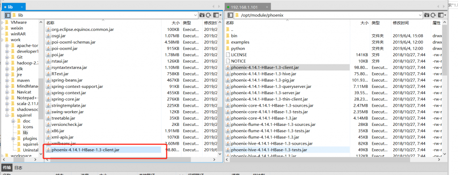Refresh the local lib directory listing
Viewport: 458px width, 175px height.
(208, 15)
